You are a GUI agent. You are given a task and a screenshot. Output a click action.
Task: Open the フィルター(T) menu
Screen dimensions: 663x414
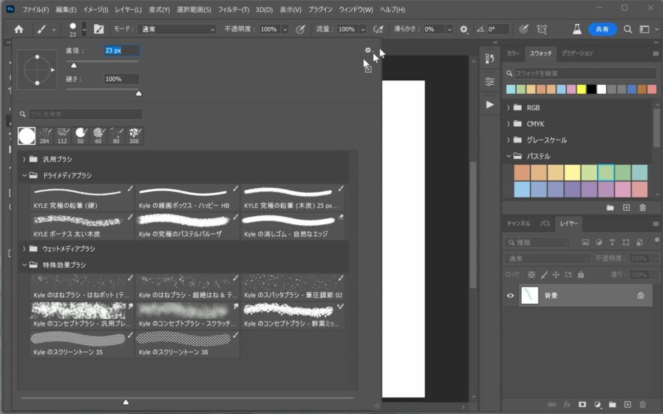(x=234, y=9)
